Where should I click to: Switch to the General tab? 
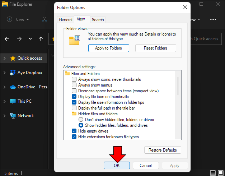(x=66, y=20)
